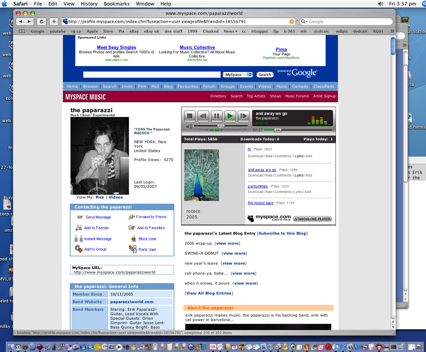Click the Add to Favorites icon

coord(132,227)
